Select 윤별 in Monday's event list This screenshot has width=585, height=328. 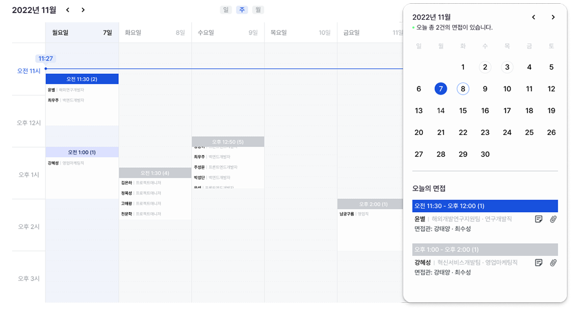pos(51,90)
